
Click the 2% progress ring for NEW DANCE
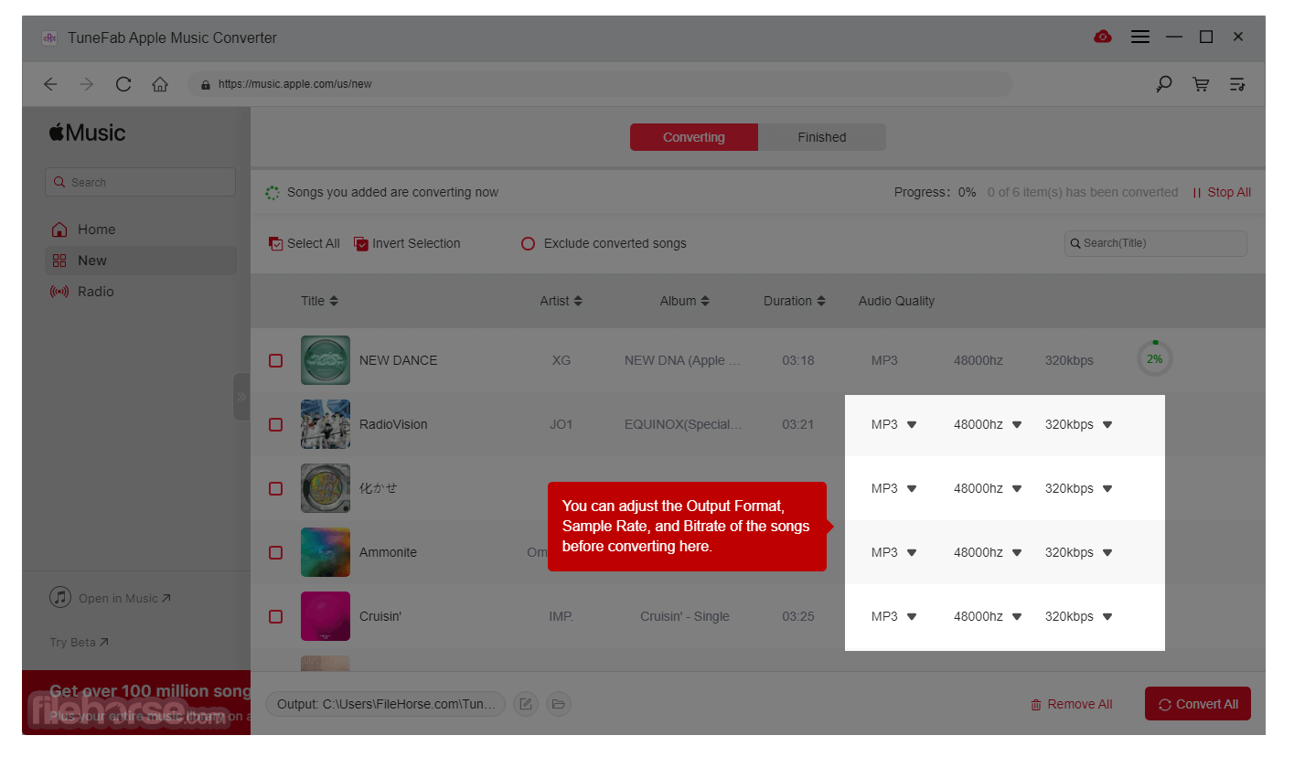1155,359
